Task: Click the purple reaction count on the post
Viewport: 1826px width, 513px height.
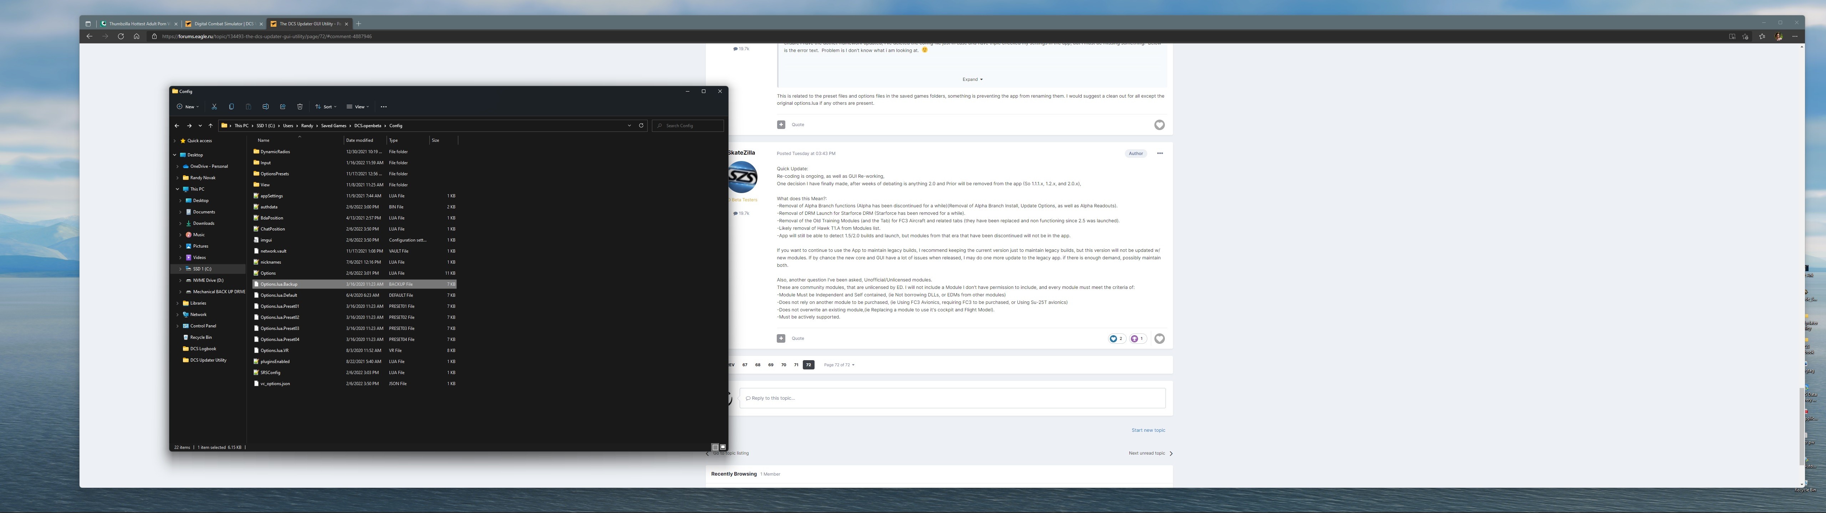Action: click(1138, 339)
